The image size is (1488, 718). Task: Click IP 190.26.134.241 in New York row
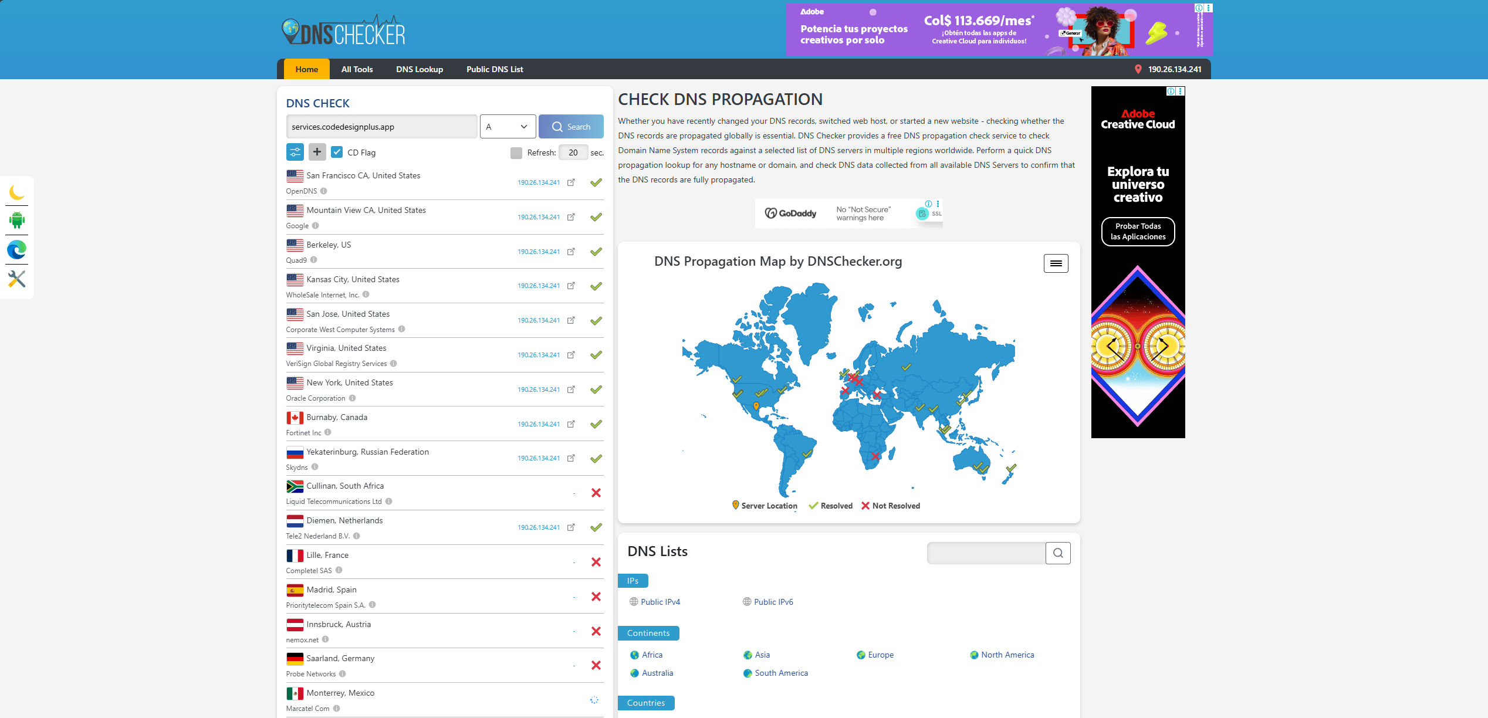click(539, 390)
